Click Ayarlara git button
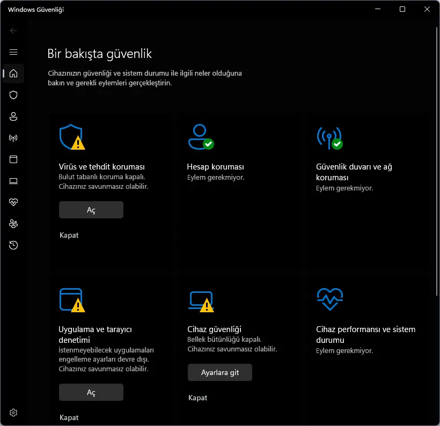The width and height of the screenshot is (440, 426). 219,372
